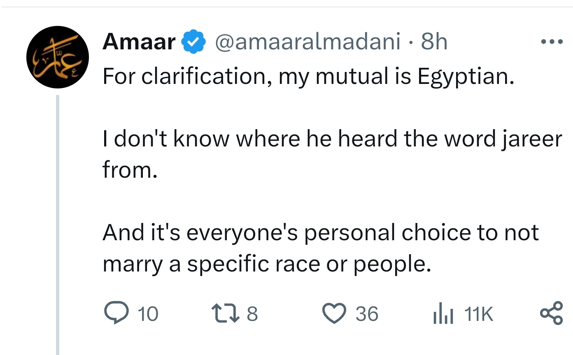
Task: Click the "For clarification, my mutual is Egyptian" line
Action: click(x=309, y=77)
